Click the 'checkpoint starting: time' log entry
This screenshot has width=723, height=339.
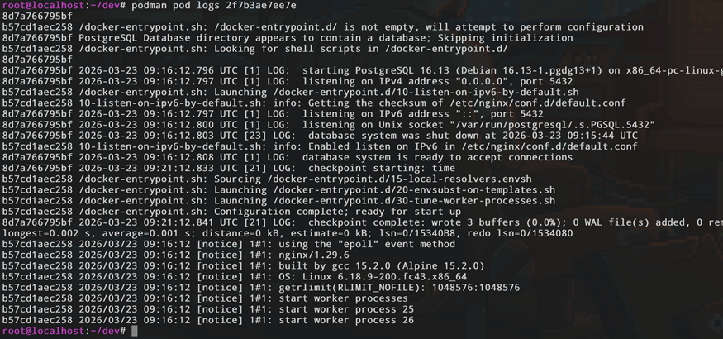coord(382,169)
